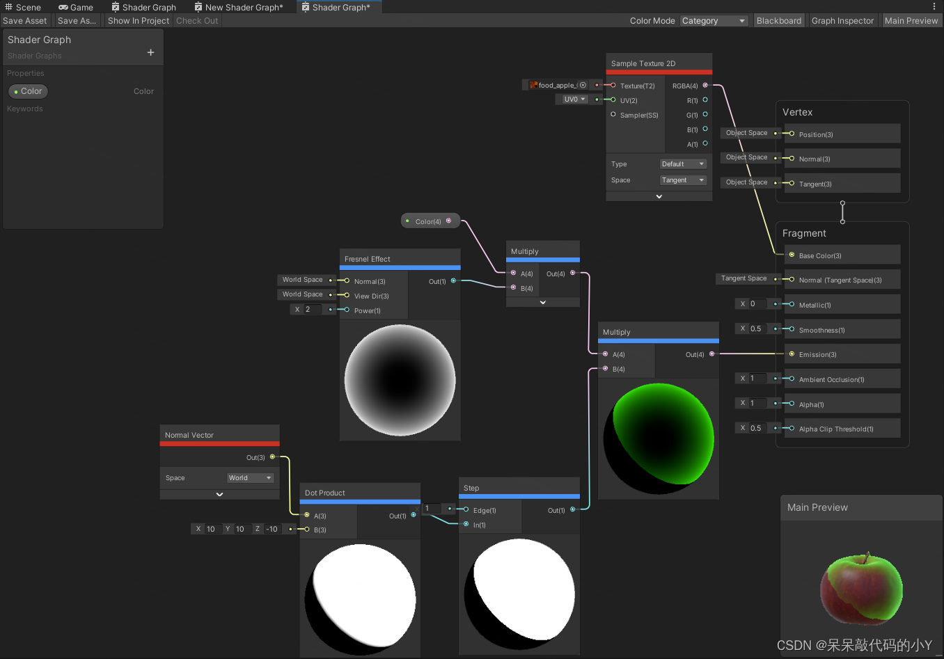Open the Color Mode Category dropdown
The height and width of the screenshot is (659, 944).
(x=714, y=21)
